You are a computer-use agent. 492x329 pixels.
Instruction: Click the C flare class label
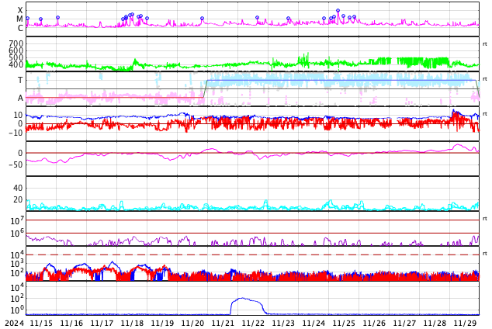tap(20, 28)
